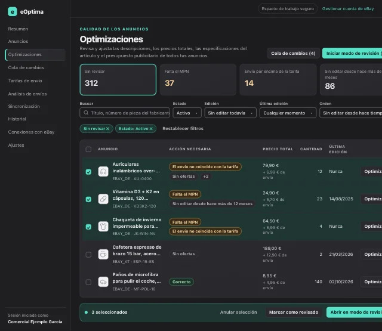The height and width of the screenshot is (331, 382).
Task: Remove the Sin revisar filter chip
Action: point(107,128)
